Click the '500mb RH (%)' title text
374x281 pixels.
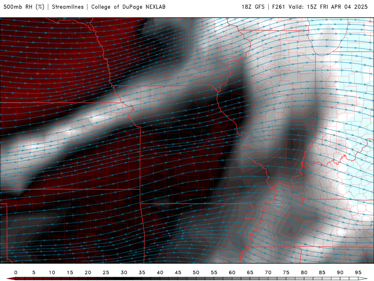[x=24, y=7]
